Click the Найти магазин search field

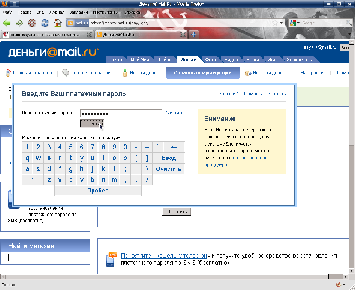(39, 258)
